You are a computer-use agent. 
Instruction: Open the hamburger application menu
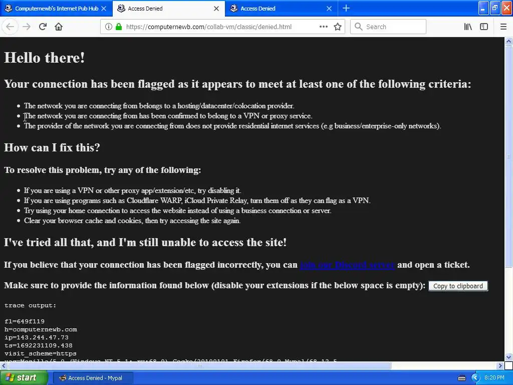pos(503,27)
